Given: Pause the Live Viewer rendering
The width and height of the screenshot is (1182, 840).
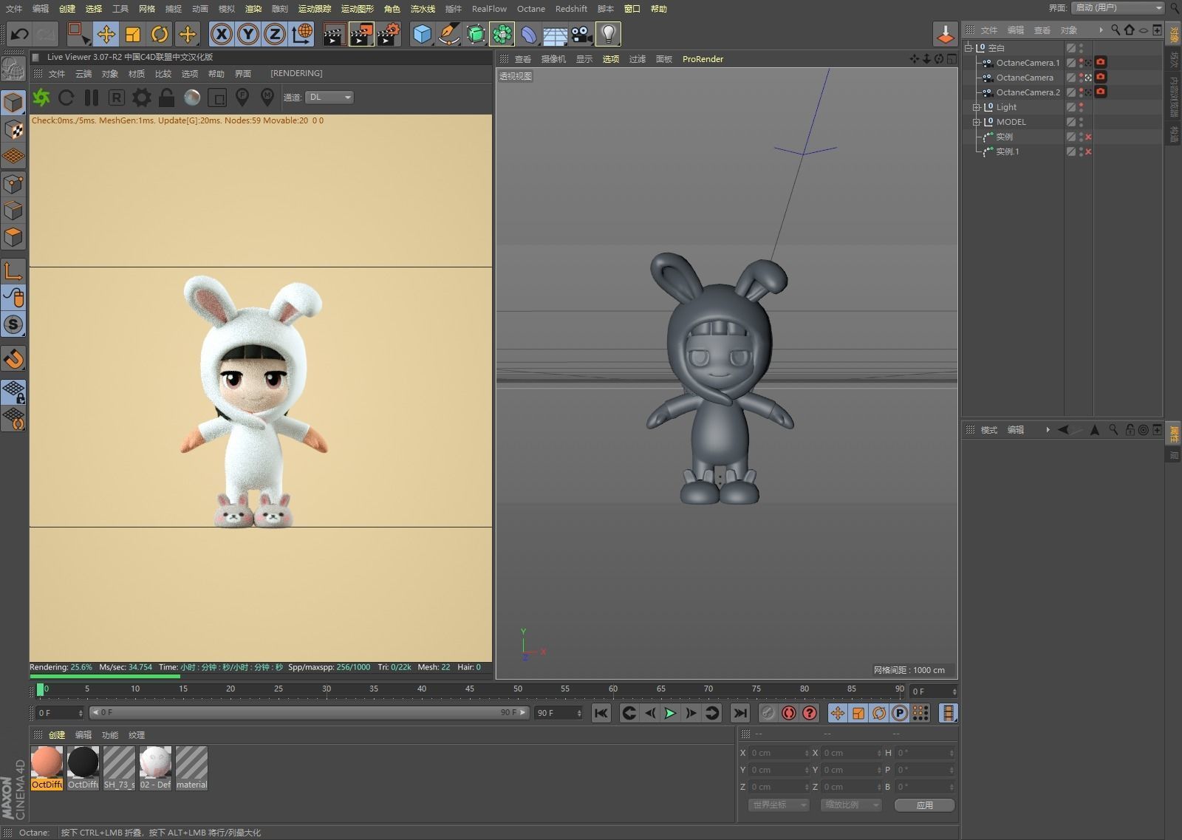Looking at the screenshot, I should tap(91, 98).
